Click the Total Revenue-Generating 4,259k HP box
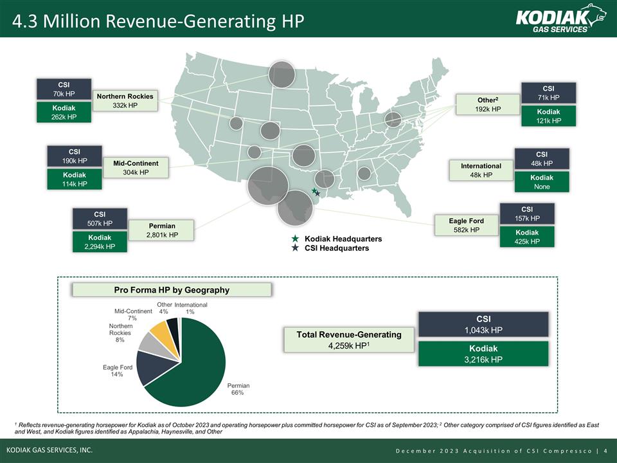Screen dimensions: 617x463 coord(348,340)
